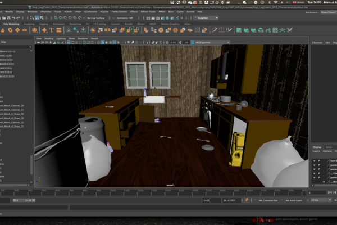Enable select by hierarchy mode

point(32,18)
